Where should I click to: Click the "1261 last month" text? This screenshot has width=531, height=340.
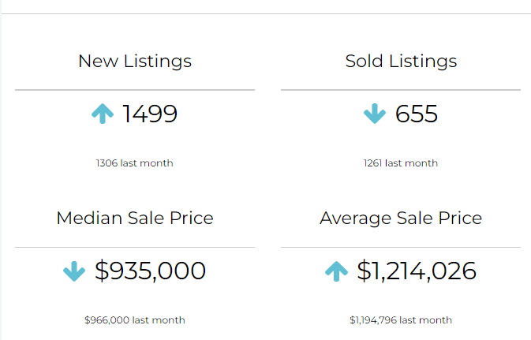coord(401,163)
